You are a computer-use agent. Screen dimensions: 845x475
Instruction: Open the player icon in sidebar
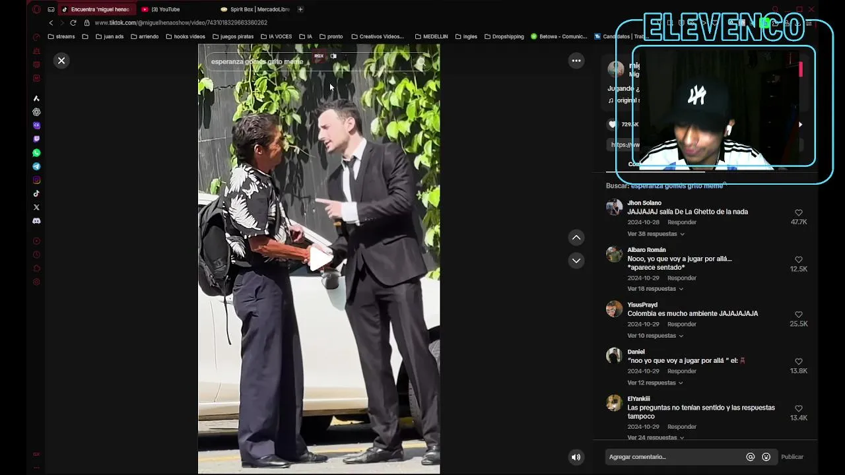tap(36, 241)
